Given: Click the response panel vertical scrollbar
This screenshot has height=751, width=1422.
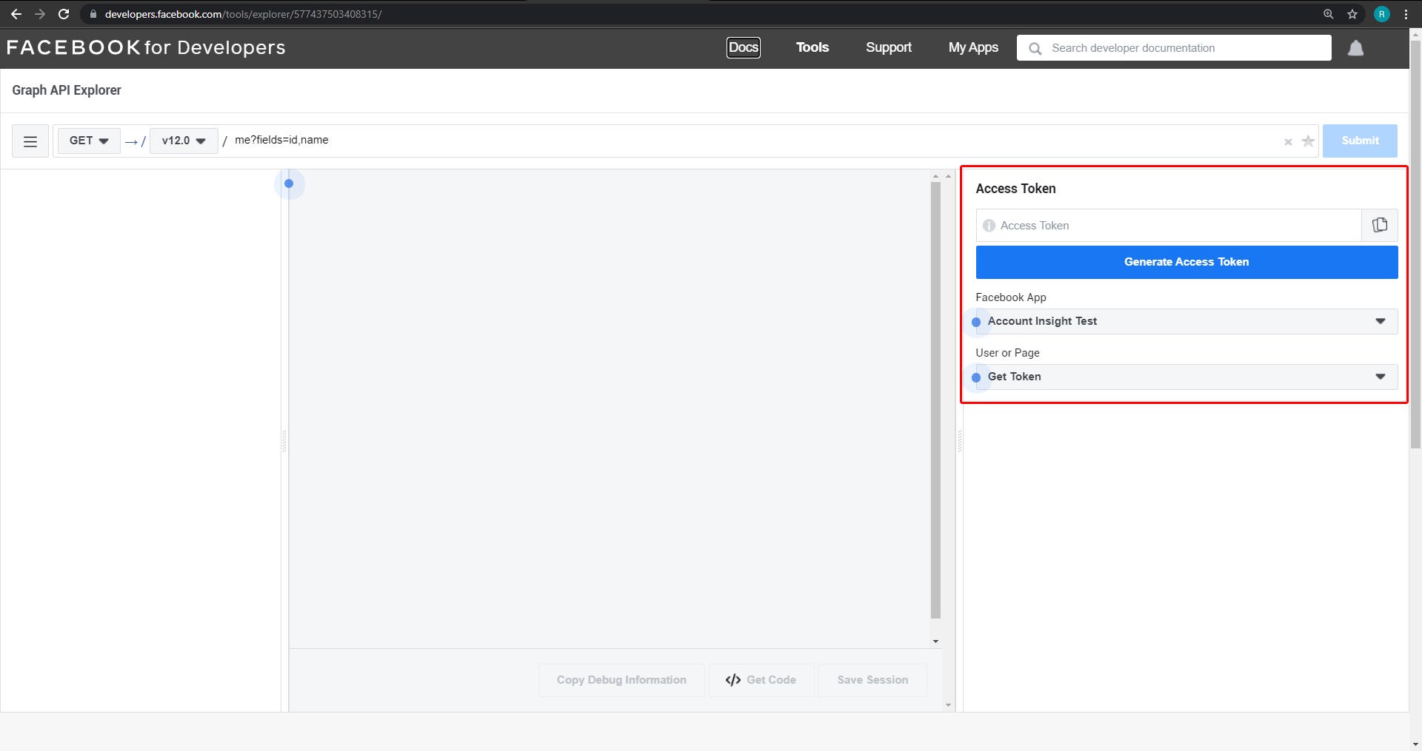Looking at the screenshot, I should 935,400.
